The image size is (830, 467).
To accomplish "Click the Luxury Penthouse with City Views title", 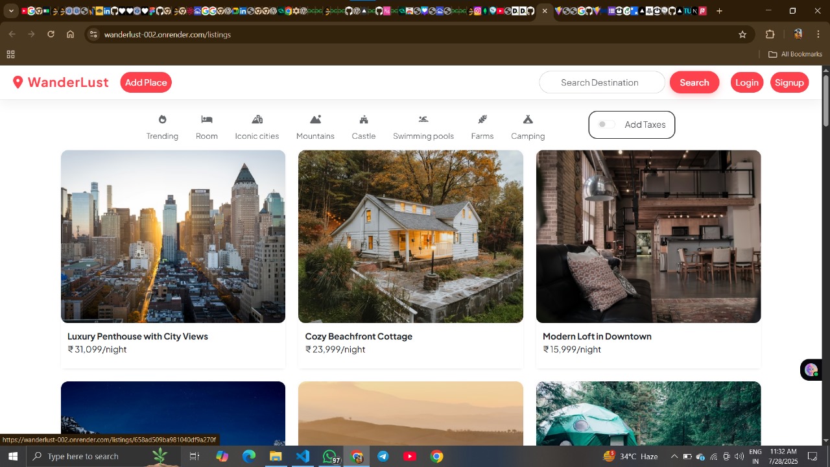I will 137,336.
